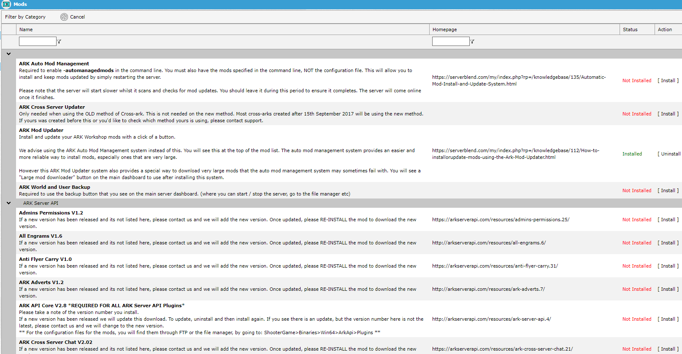Collapse the ARK Server API group

[x=8, y=203]
